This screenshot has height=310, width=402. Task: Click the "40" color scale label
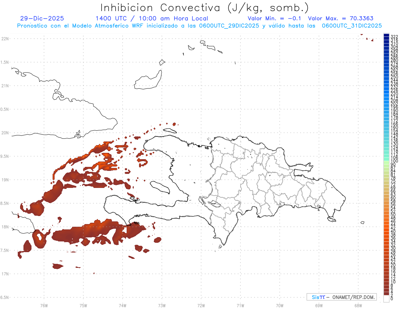point(393,231)
